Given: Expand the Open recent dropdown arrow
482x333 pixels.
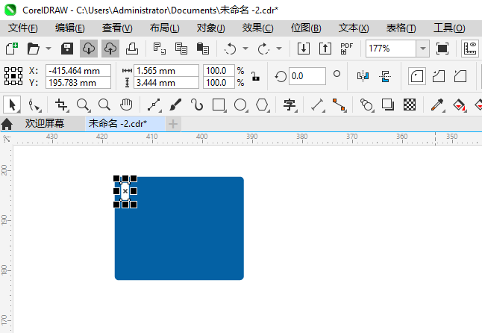Looking at the screenshot, I should click(48, 49).
